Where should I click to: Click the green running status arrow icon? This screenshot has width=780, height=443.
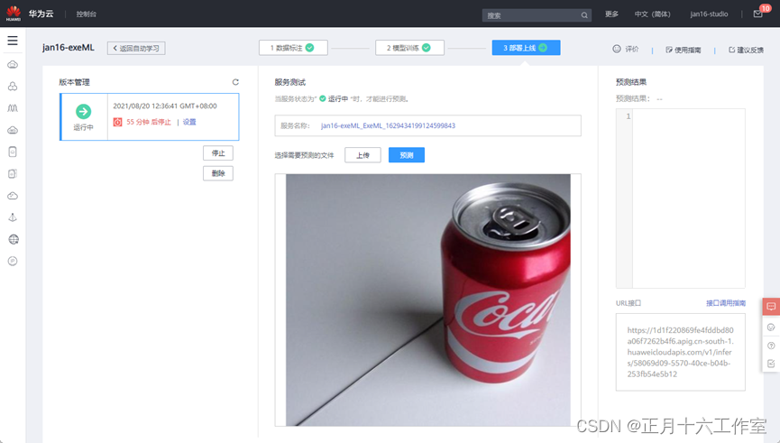[x=84, y=112]
